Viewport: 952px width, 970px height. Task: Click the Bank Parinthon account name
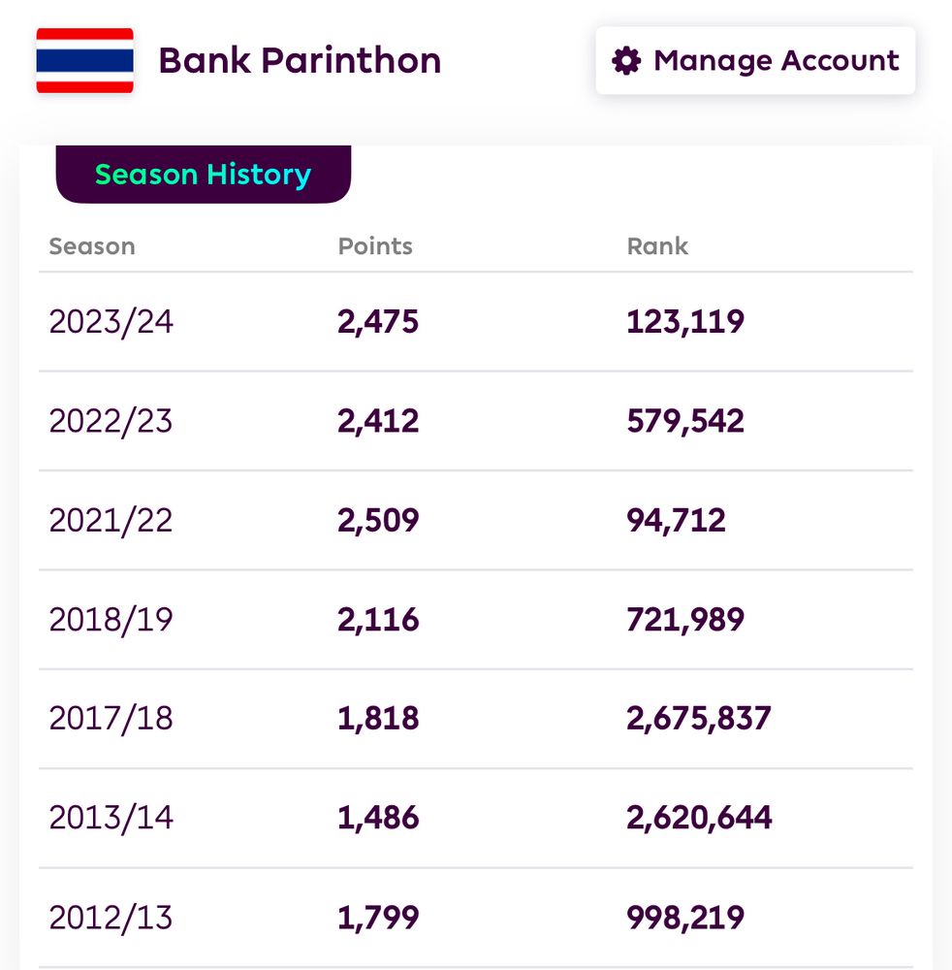tap(300, 61)
